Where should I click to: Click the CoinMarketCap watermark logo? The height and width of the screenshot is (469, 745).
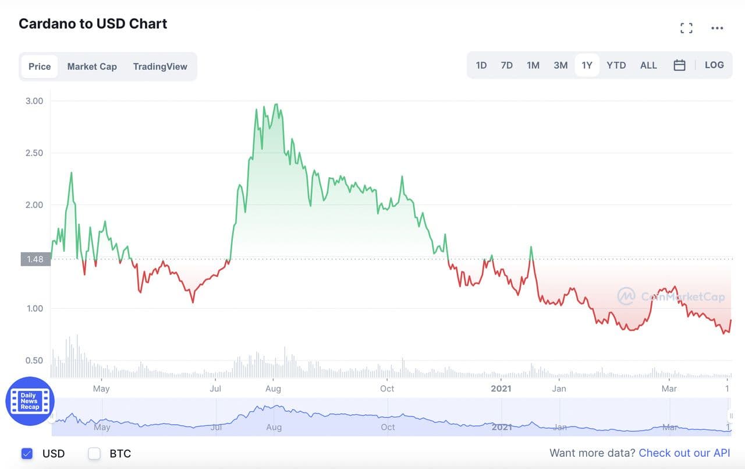626,297
